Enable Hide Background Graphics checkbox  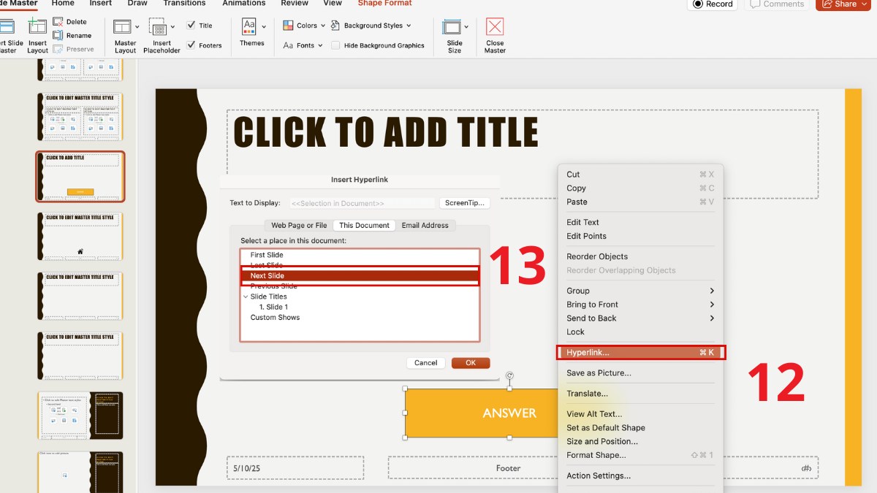[x=335, y=45]
